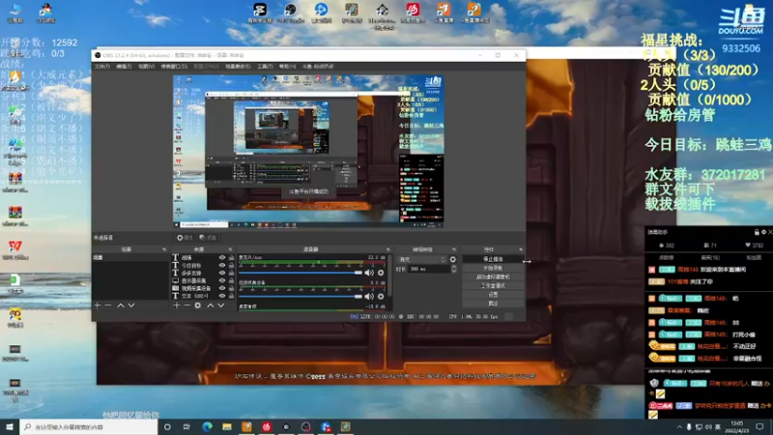Open the 停靠窗口(D) menu in OBS
Viewport: 773px width, 435px height.
click(x=174, y=66)
